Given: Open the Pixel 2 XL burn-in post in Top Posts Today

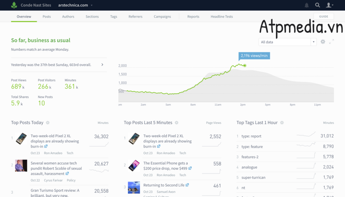Looking at the screenshot, I should [55, 141].
